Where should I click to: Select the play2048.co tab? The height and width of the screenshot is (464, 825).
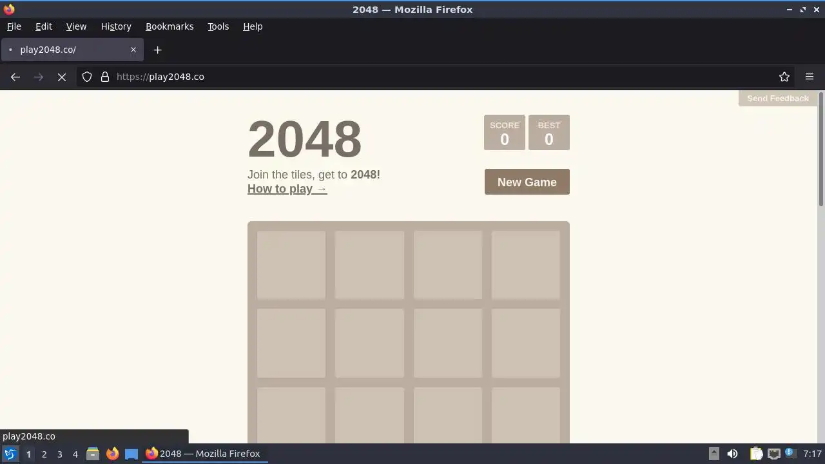[x=72, y=50]
